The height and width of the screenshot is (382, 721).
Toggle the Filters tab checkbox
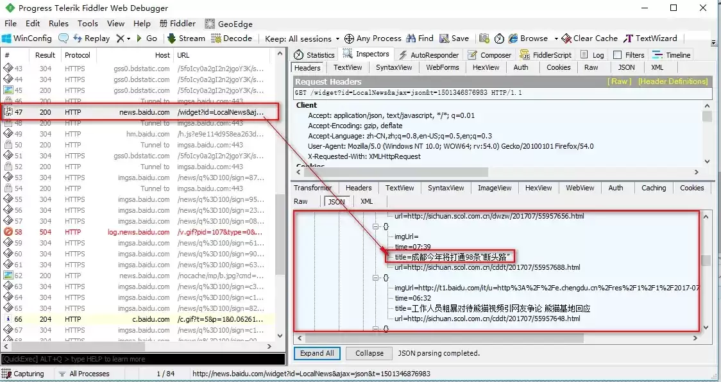pyautogui.click(x=618, y=54)
